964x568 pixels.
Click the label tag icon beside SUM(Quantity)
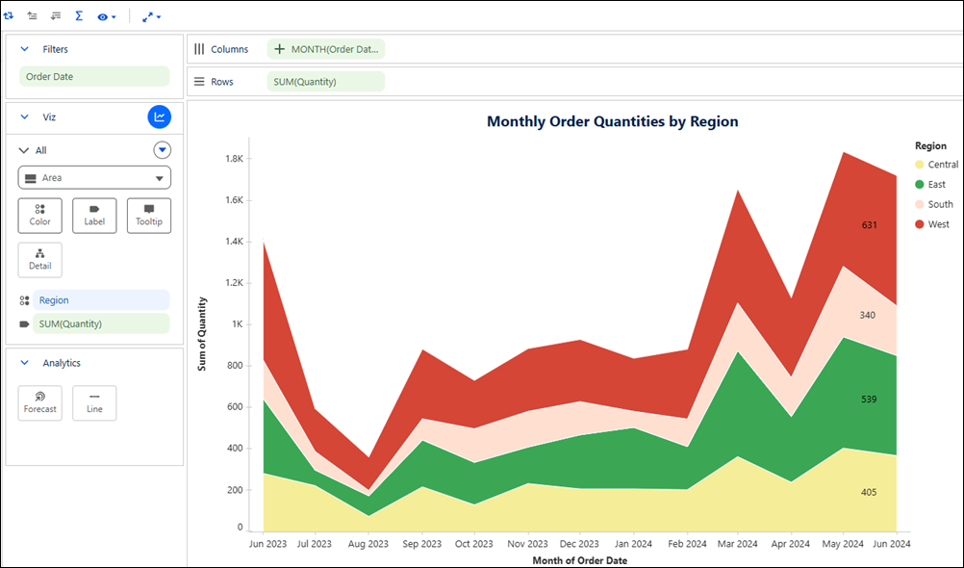click(25, 323)
